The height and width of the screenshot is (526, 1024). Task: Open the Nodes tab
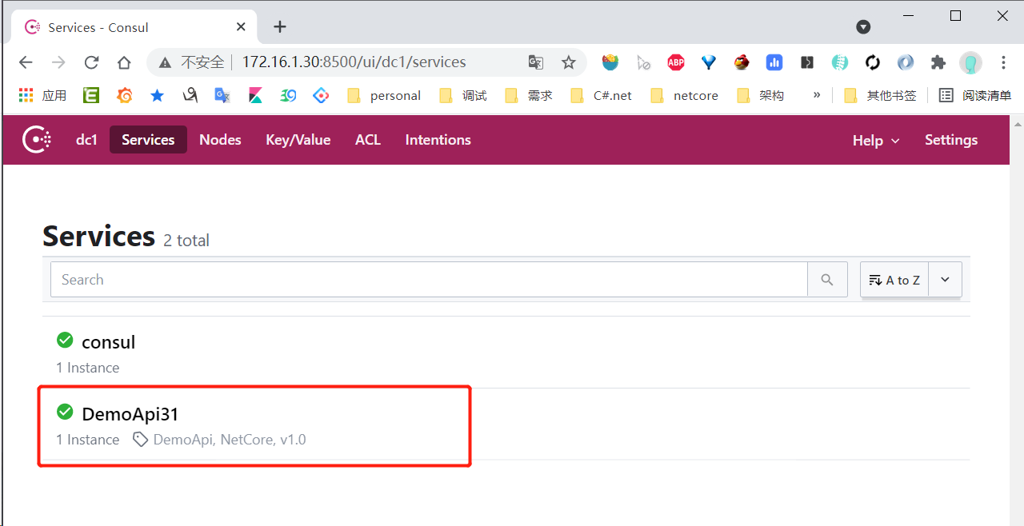[220, 140]
